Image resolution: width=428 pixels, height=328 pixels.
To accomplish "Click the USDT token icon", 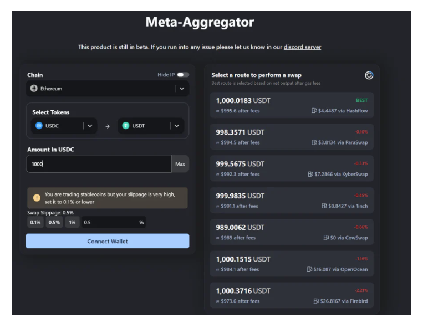I will [x=125, y=126].
